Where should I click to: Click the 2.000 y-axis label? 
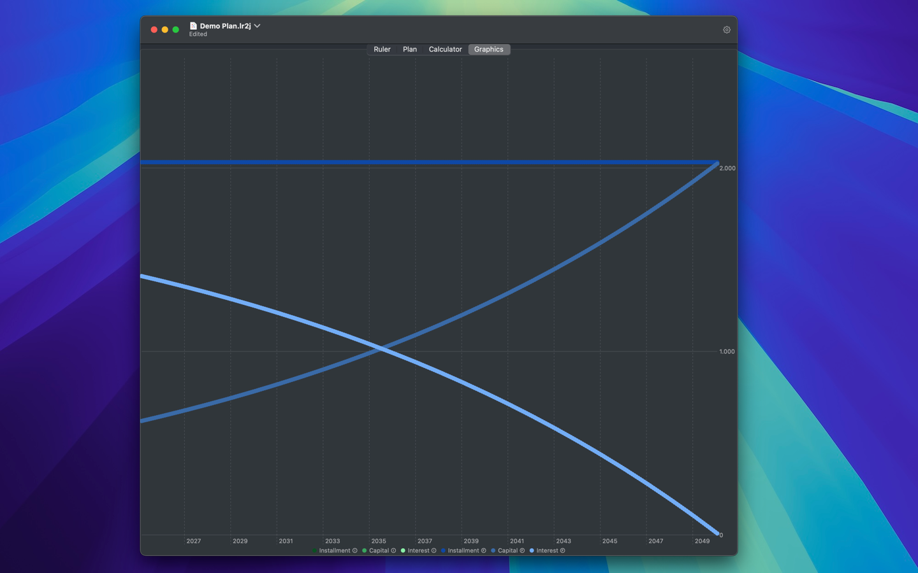click(727, 168)
